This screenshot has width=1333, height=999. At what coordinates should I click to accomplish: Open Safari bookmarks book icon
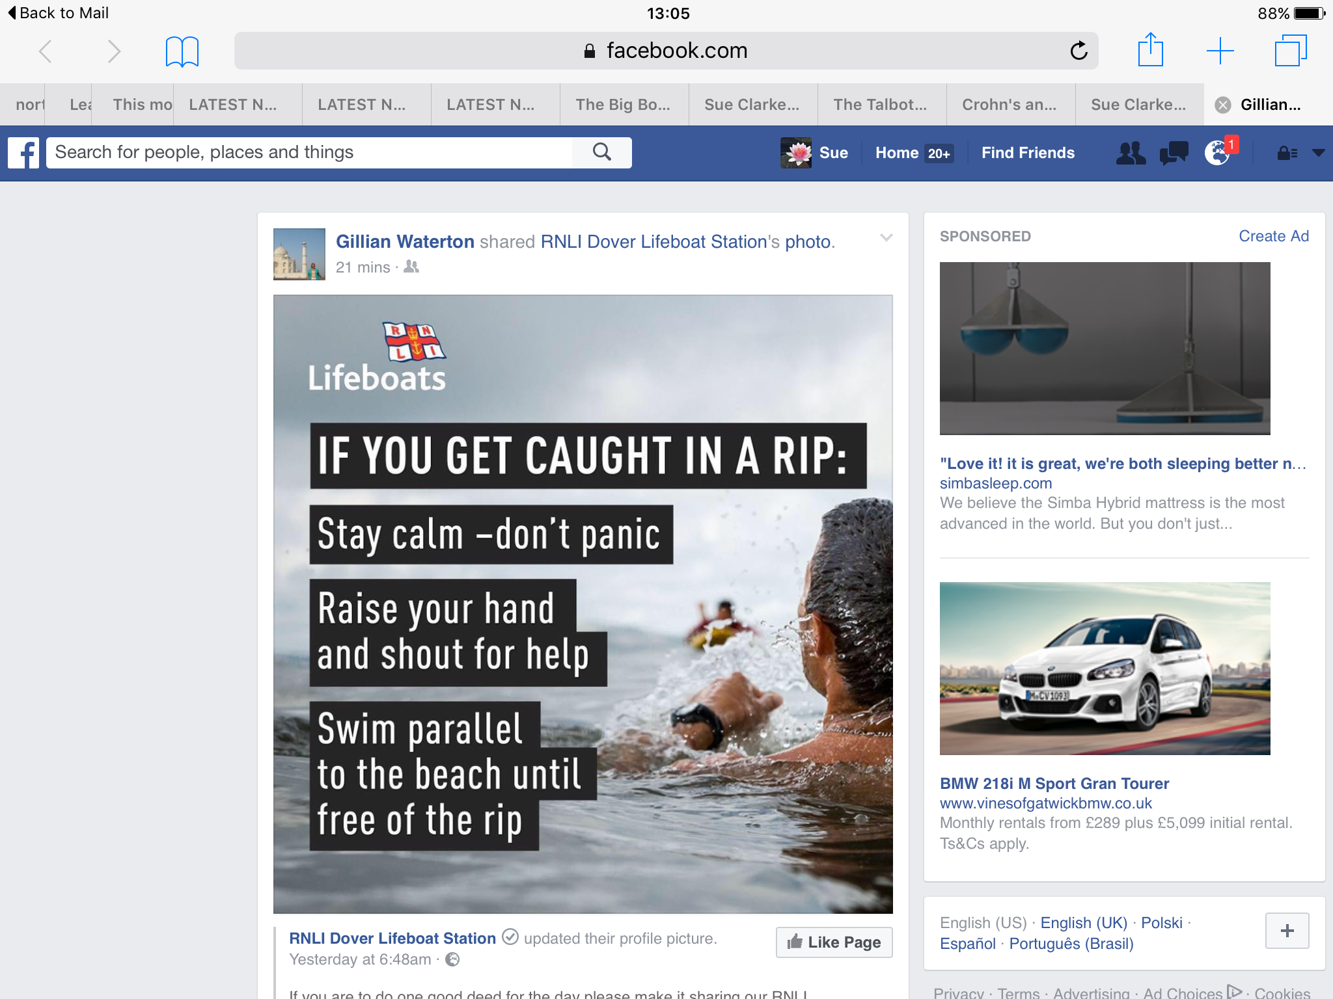click(182, 51)
